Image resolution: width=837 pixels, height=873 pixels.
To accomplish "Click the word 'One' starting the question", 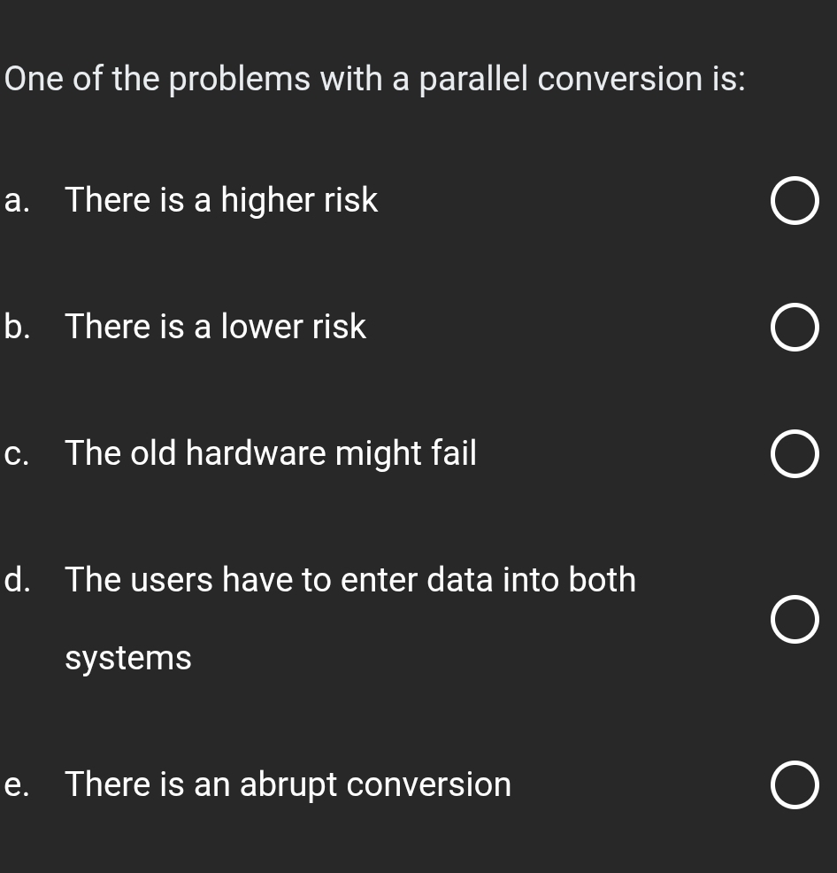I will coord(34,80).
